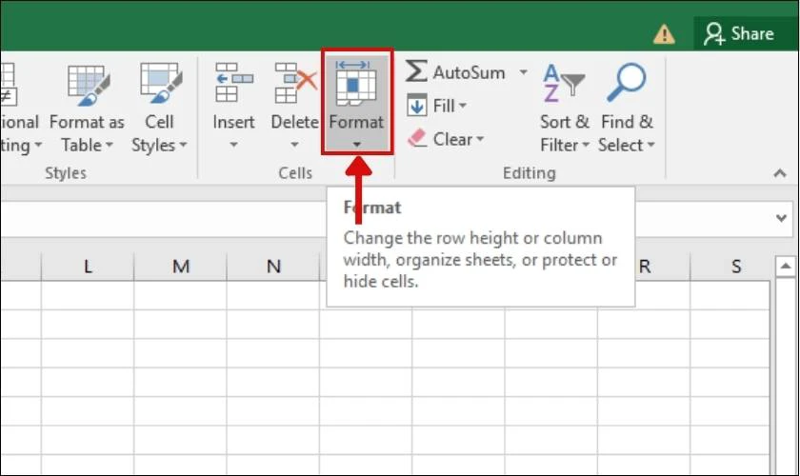Click the AutoSum sigma icon
800x476 pixels.
click(x=416, y=71)
